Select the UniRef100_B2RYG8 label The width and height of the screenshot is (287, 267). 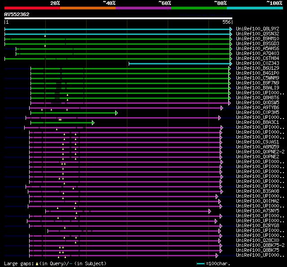257,226
